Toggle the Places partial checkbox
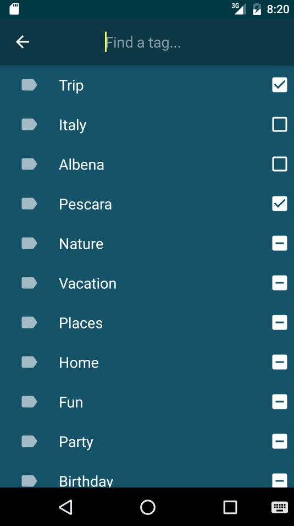Screen dimensions: 294x526 280,322
